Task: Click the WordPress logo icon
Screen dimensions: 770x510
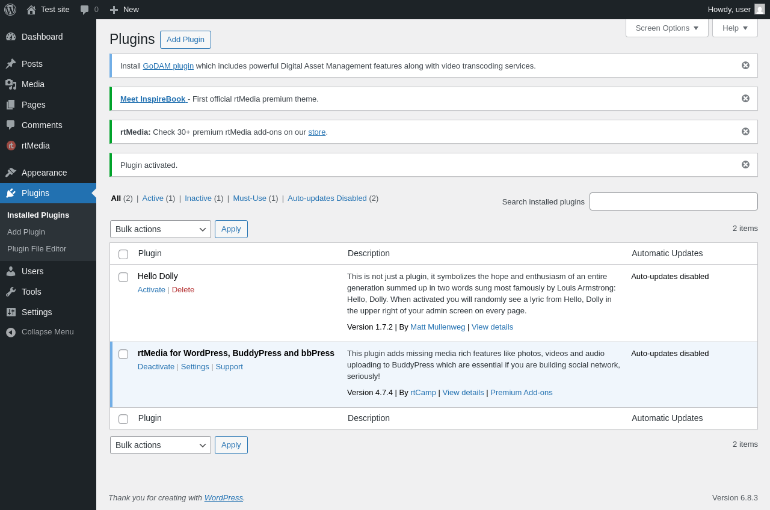Action: (10, 10)
